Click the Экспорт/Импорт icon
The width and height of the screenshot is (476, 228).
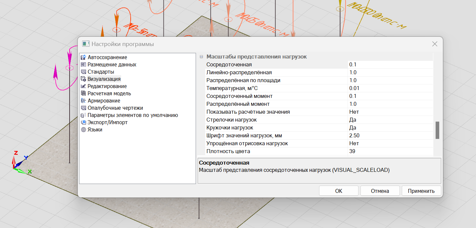tap(83, 122)
